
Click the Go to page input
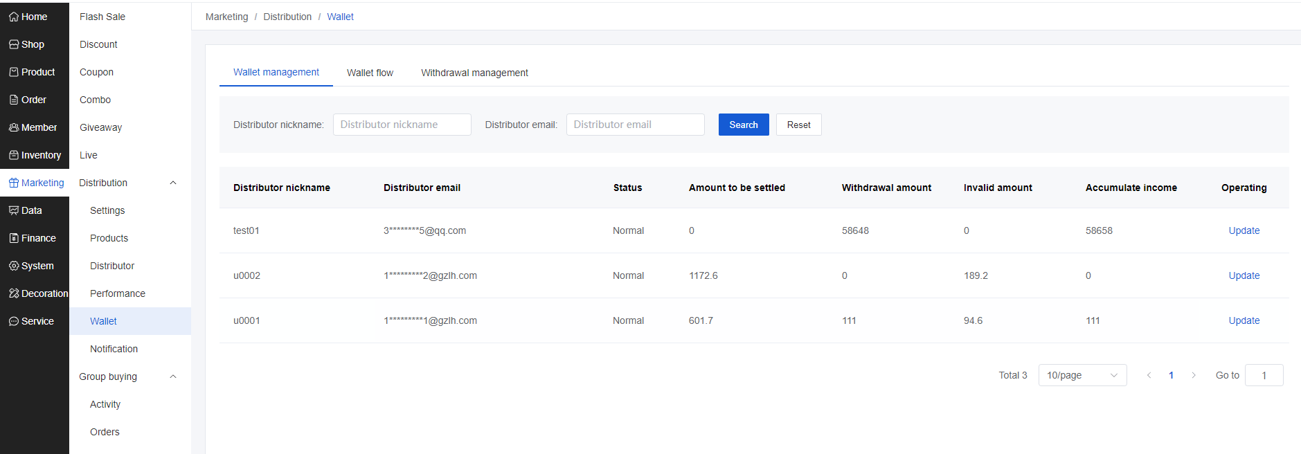pos(1264,375)
